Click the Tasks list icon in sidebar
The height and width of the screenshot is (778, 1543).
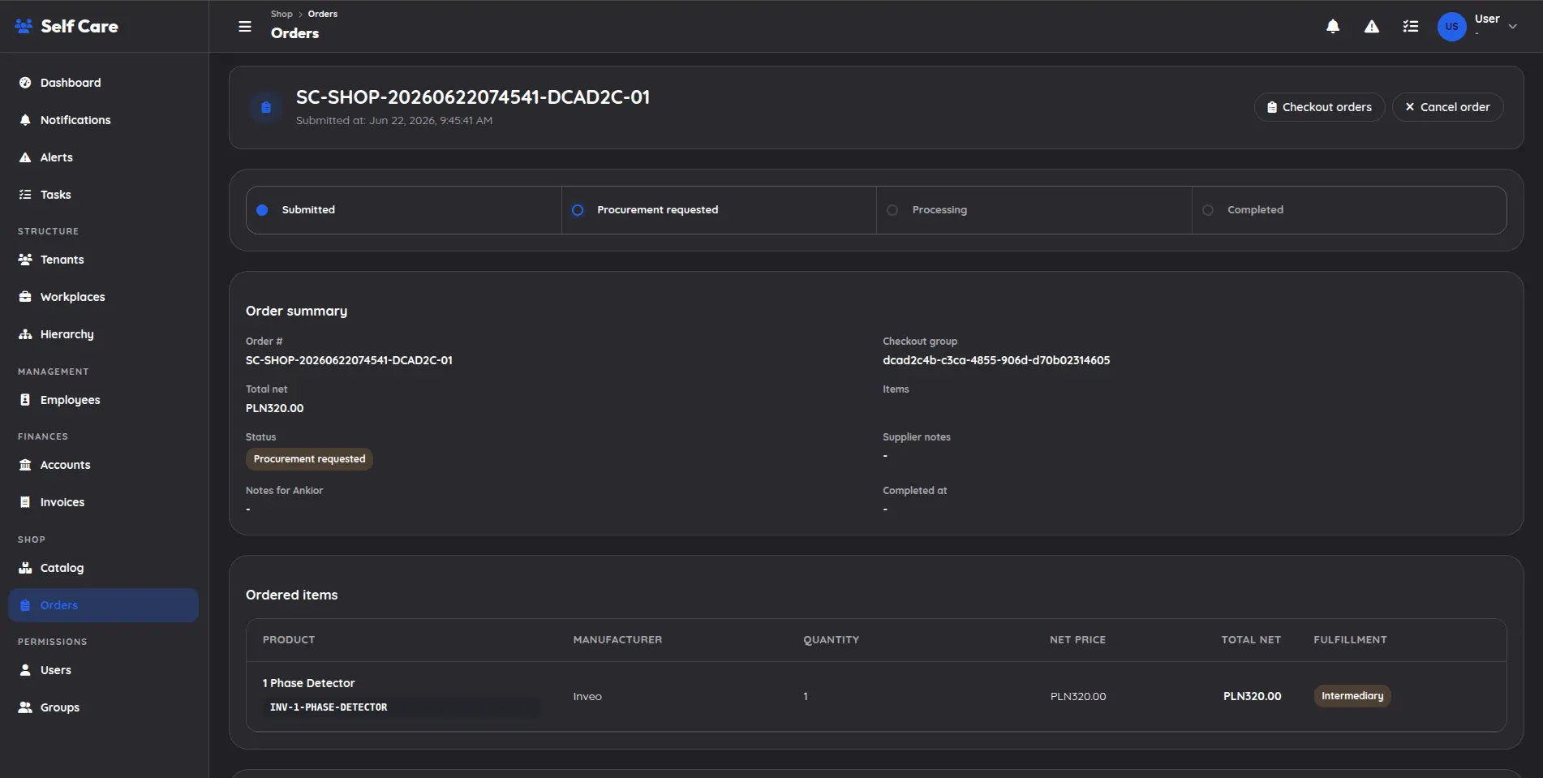(x=25, y=195)
